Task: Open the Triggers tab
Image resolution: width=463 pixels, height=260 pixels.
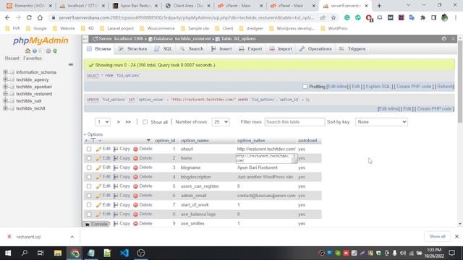Action: tap(352, 49)
